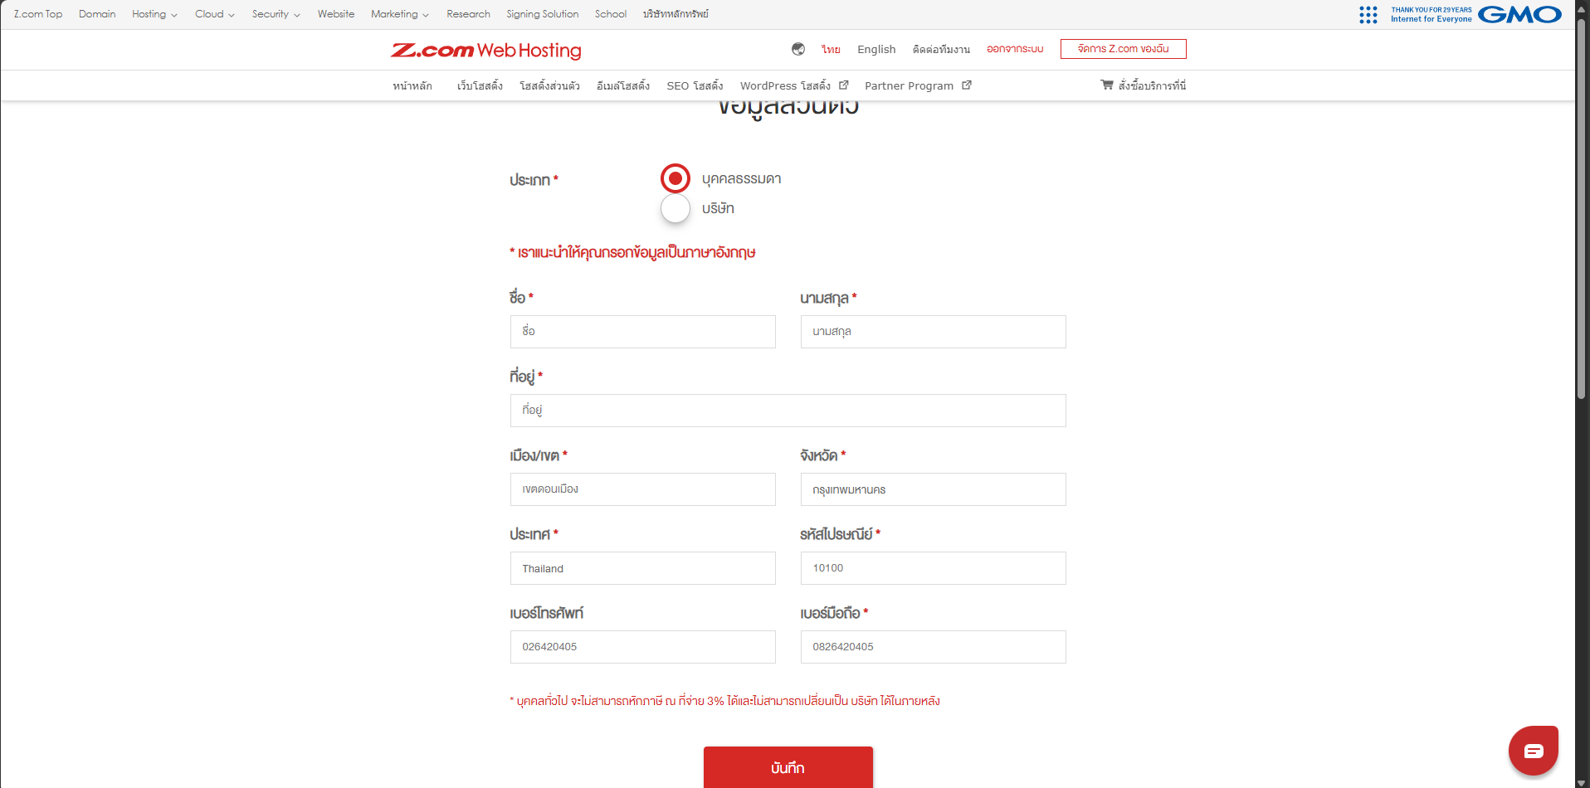Click the globe language icon

tap(798, 49)
